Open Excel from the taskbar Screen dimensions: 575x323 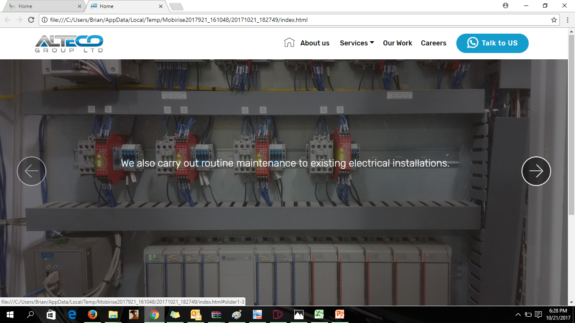(x=319, y=315)
